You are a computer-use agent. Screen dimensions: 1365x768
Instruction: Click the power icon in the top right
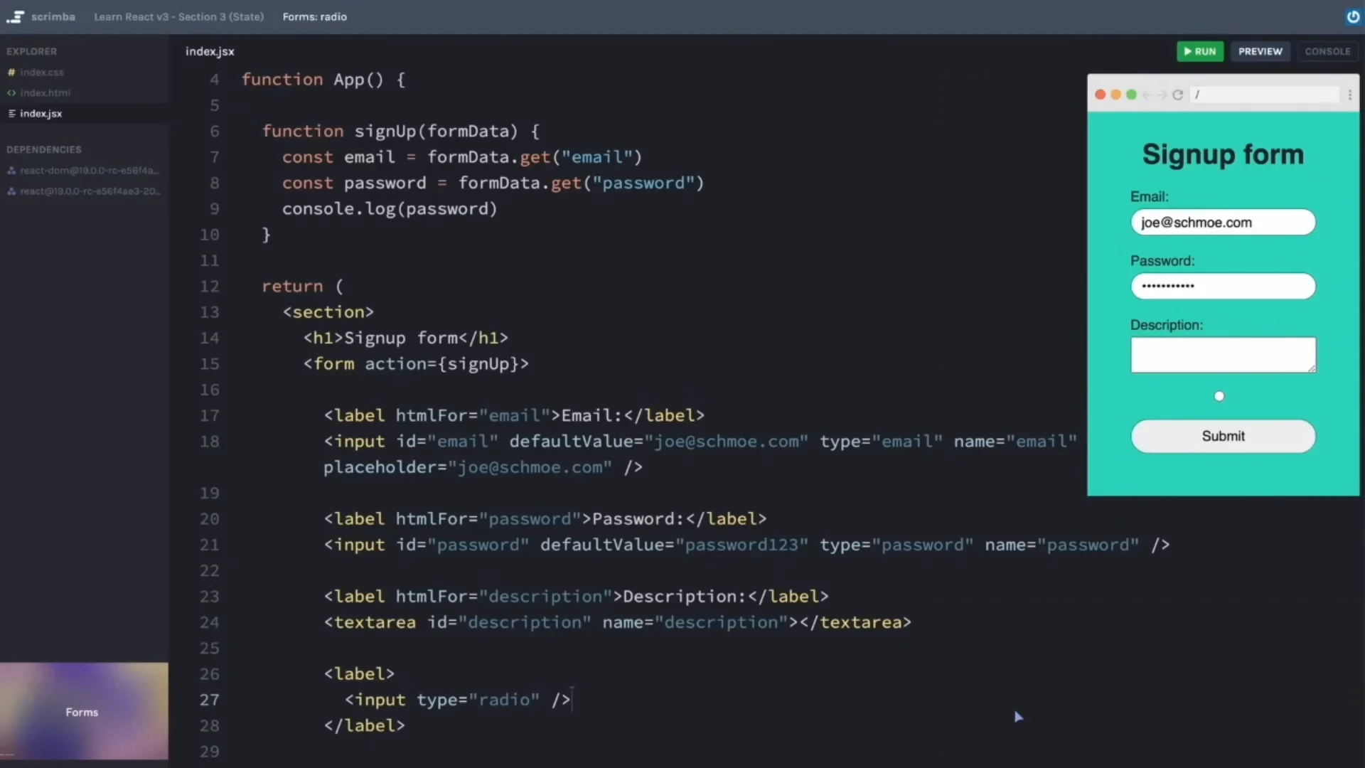[x=1354, y=16]
